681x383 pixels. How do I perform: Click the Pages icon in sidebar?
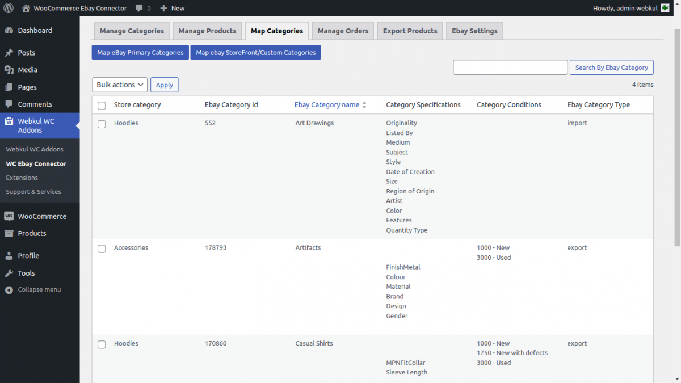9,87
